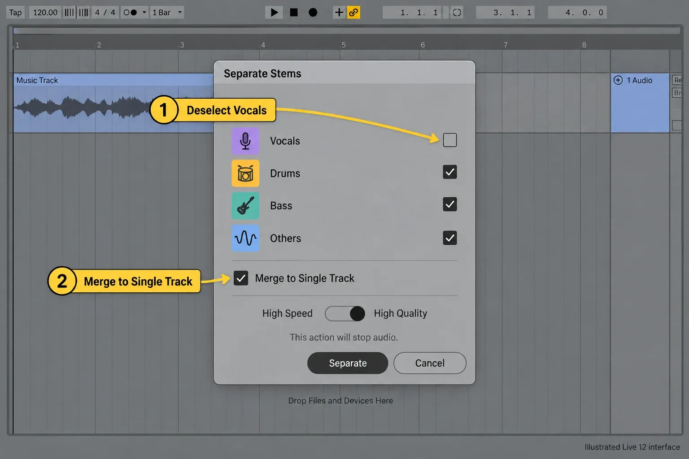
Task: Click the High Quality label
Action: pyautogui.click(x=401, y=313)
